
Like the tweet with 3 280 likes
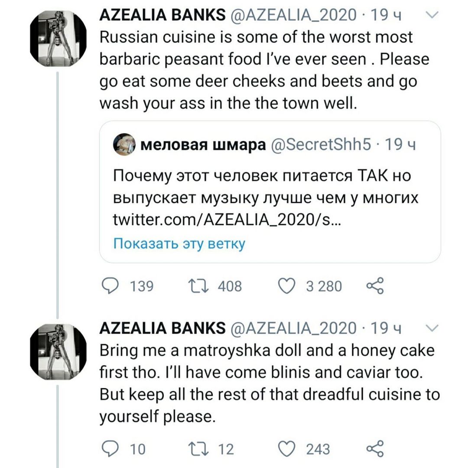click(x=286, y=286)
